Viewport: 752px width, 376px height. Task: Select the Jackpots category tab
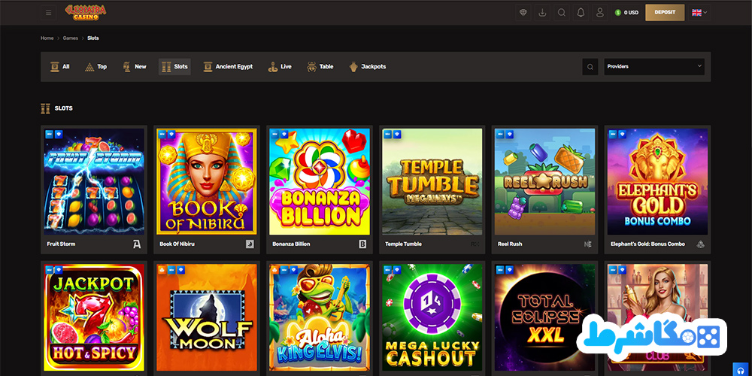tap(368, 67)
